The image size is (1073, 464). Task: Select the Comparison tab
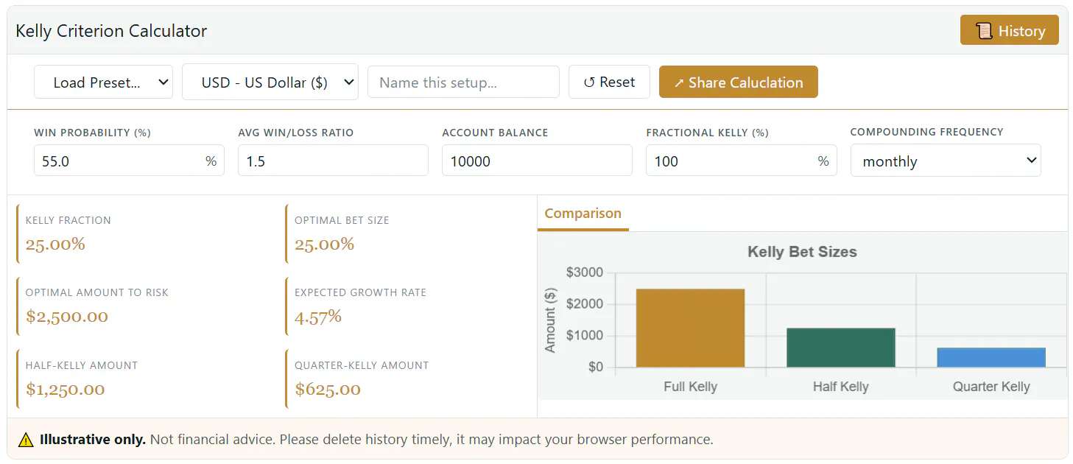(583, 214)
